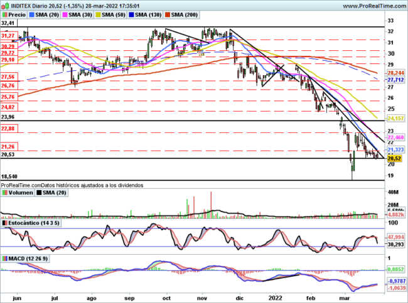Click the red SMA (200) color swatch
The width and height of the screenshot is (408, 303).
click(x=168, y=15)
